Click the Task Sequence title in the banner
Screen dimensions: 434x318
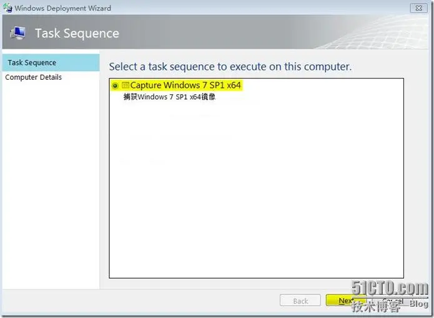pyautogui.click(x=77, y=34)
